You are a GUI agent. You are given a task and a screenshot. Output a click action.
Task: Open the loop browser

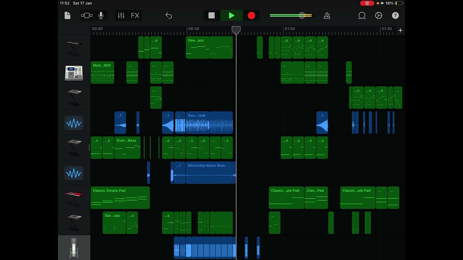pyautogui.click(x=362, y=16)
